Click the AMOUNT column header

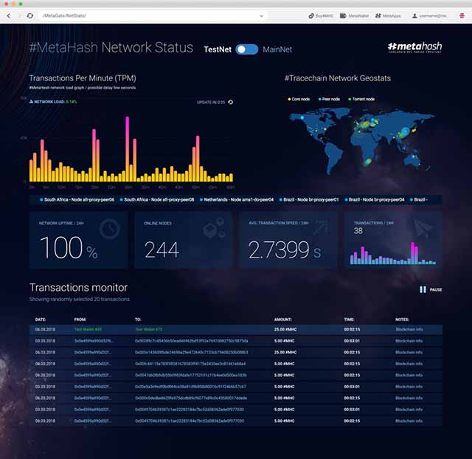282,320
